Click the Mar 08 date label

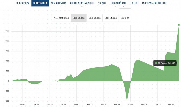pos(144,105)
